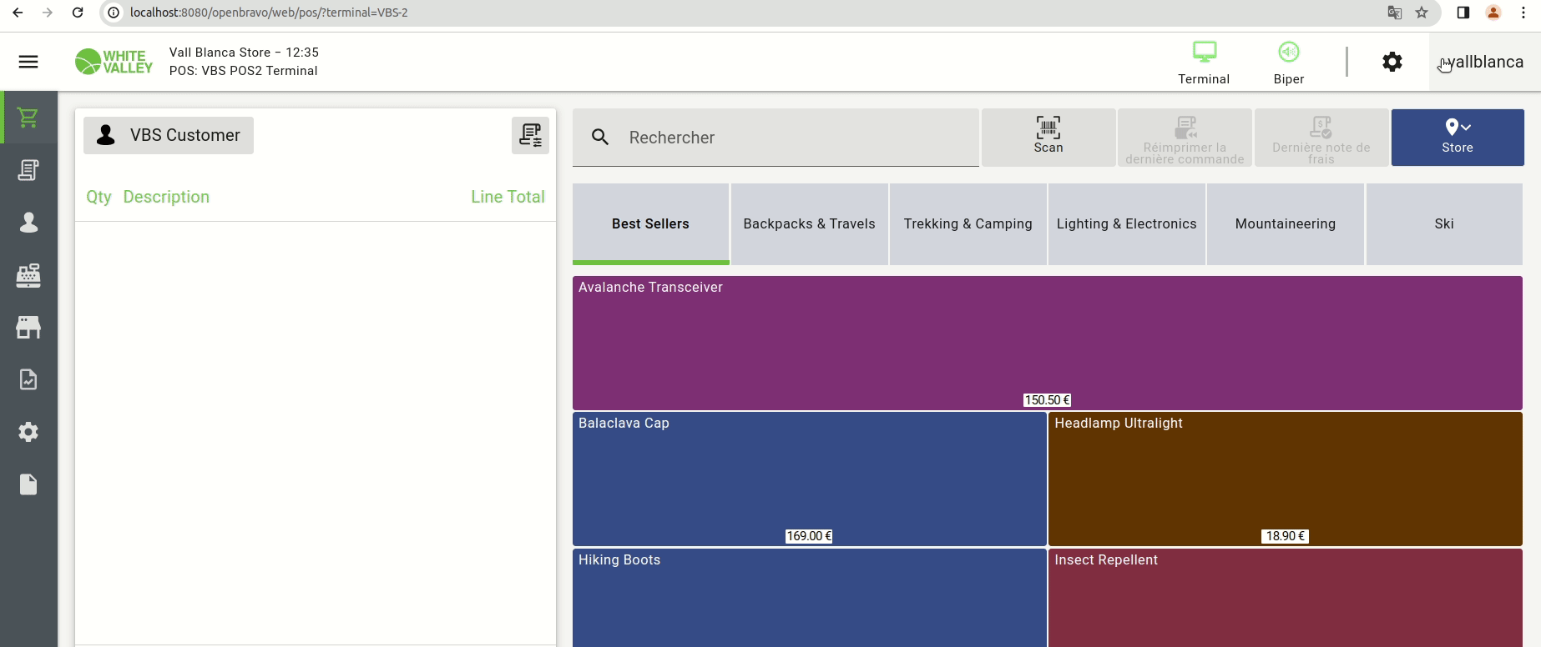The width and height of the screenshot is (1541, 647).
Task: Select the Mountaineering category tab
Action: click(1285, 223)
